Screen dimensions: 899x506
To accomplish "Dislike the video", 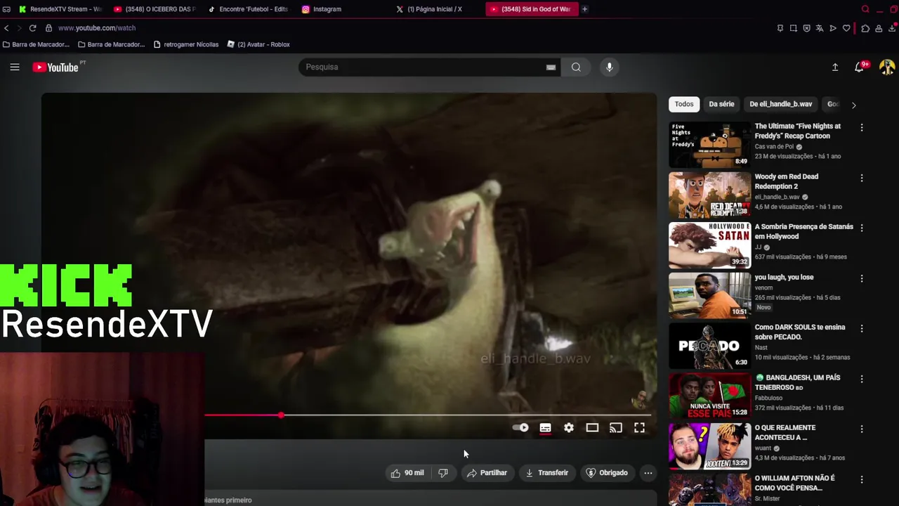I will tap(443, 473).
